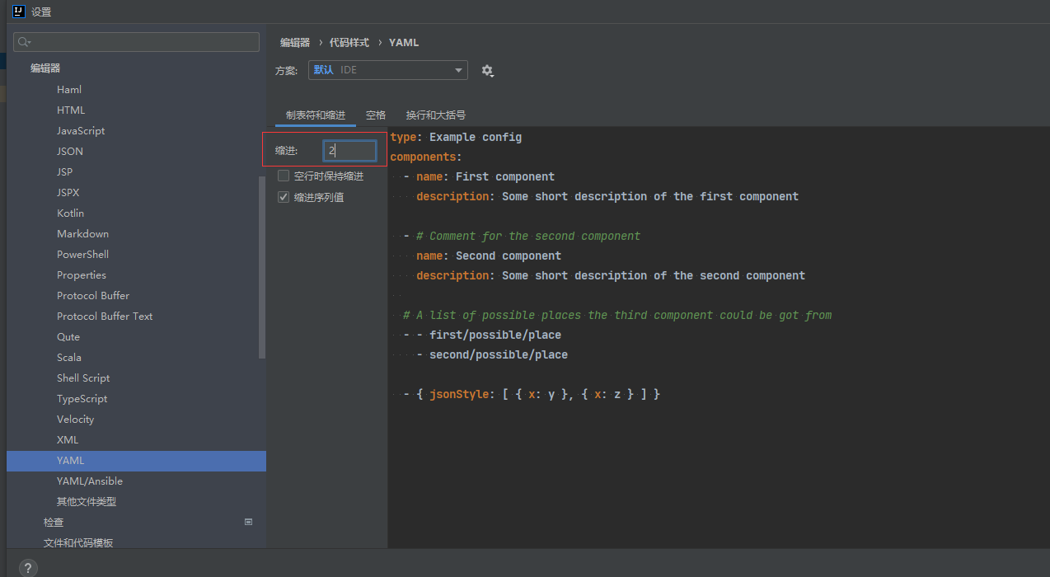
Task: Click the search magnifier icon
Action: (x=24, y=42)
